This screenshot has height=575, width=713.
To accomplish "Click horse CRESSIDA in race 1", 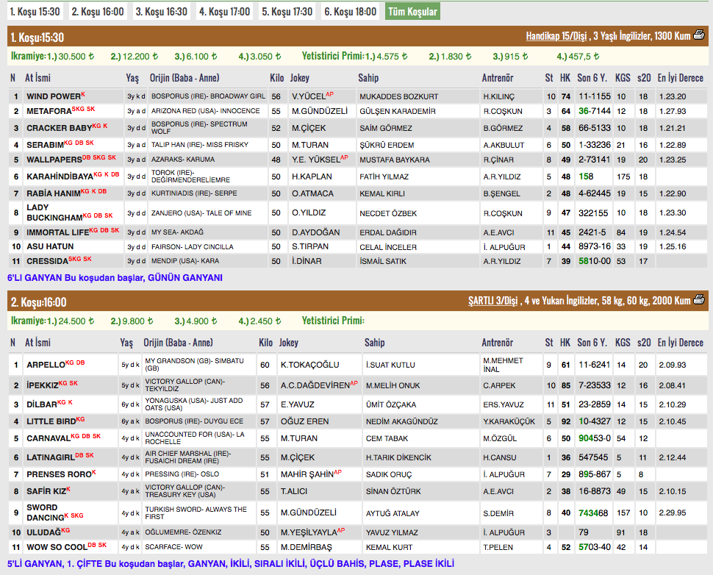I will 47,260.
